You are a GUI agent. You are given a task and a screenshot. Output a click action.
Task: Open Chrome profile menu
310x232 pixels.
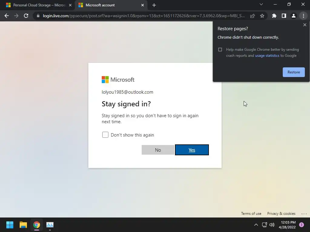click(294, 16)
